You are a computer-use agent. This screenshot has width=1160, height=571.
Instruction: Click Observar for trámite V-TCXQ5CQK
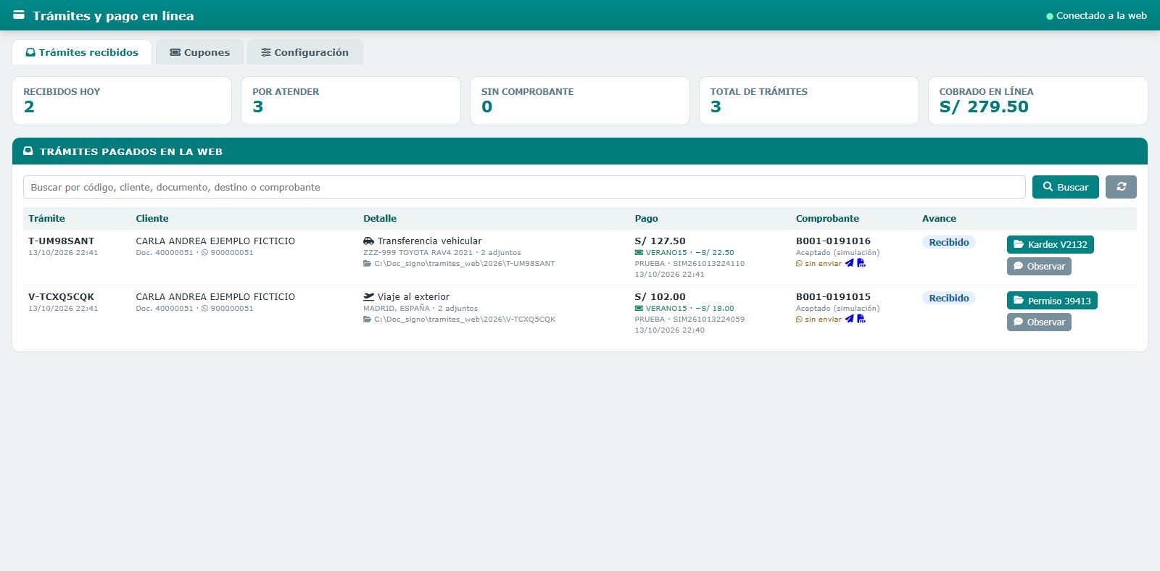point(1039,322)
